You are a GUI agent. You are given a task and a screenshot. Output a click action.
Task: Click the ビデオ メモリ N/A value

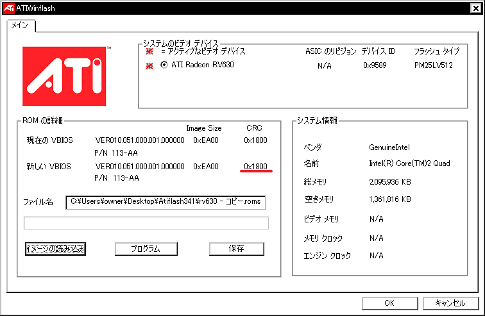tap(377, 219)
